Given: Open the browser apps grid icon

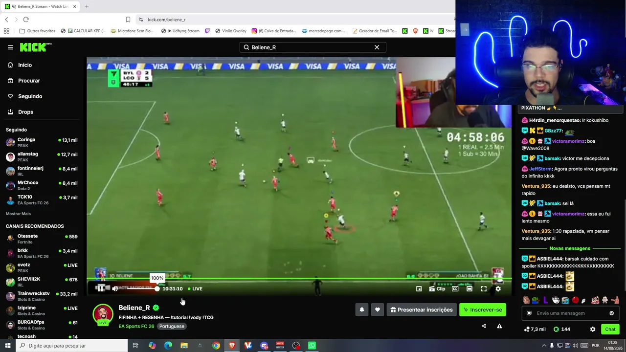Looking at the screenshot, I should [6, 31].
